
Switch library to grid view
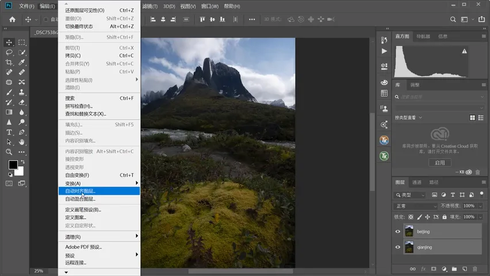473,117
